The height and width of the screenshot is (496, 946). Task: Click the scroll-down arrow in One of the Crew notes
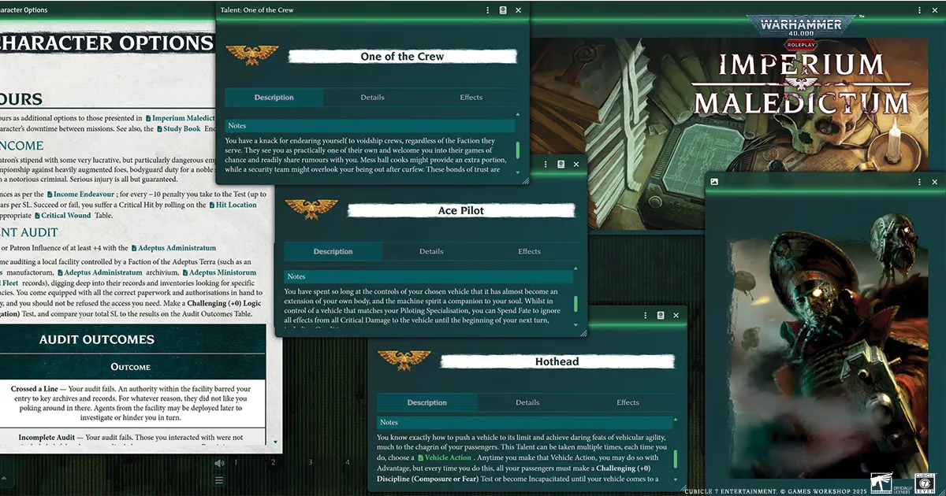click(518, 172)
